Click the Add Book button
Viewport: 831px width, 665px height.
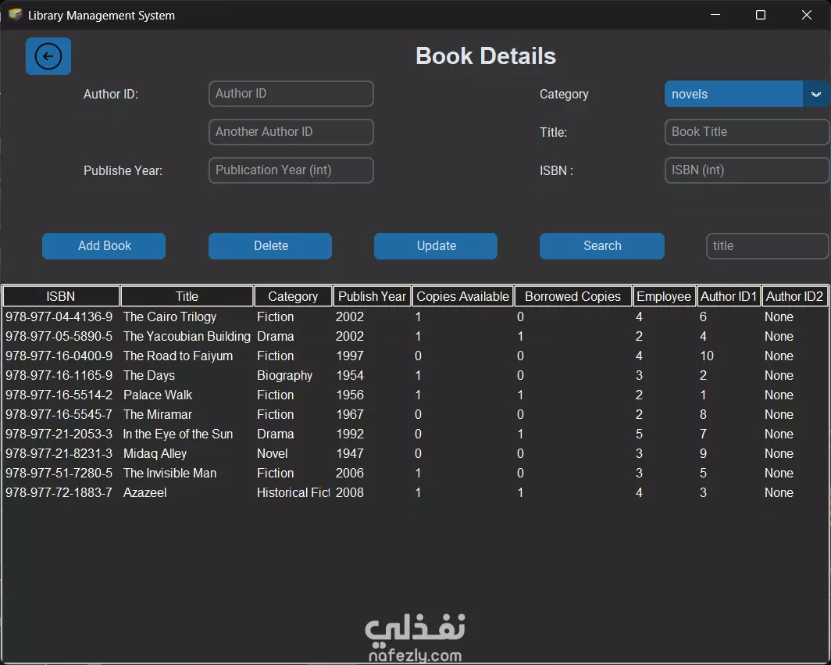pos(104,246)
